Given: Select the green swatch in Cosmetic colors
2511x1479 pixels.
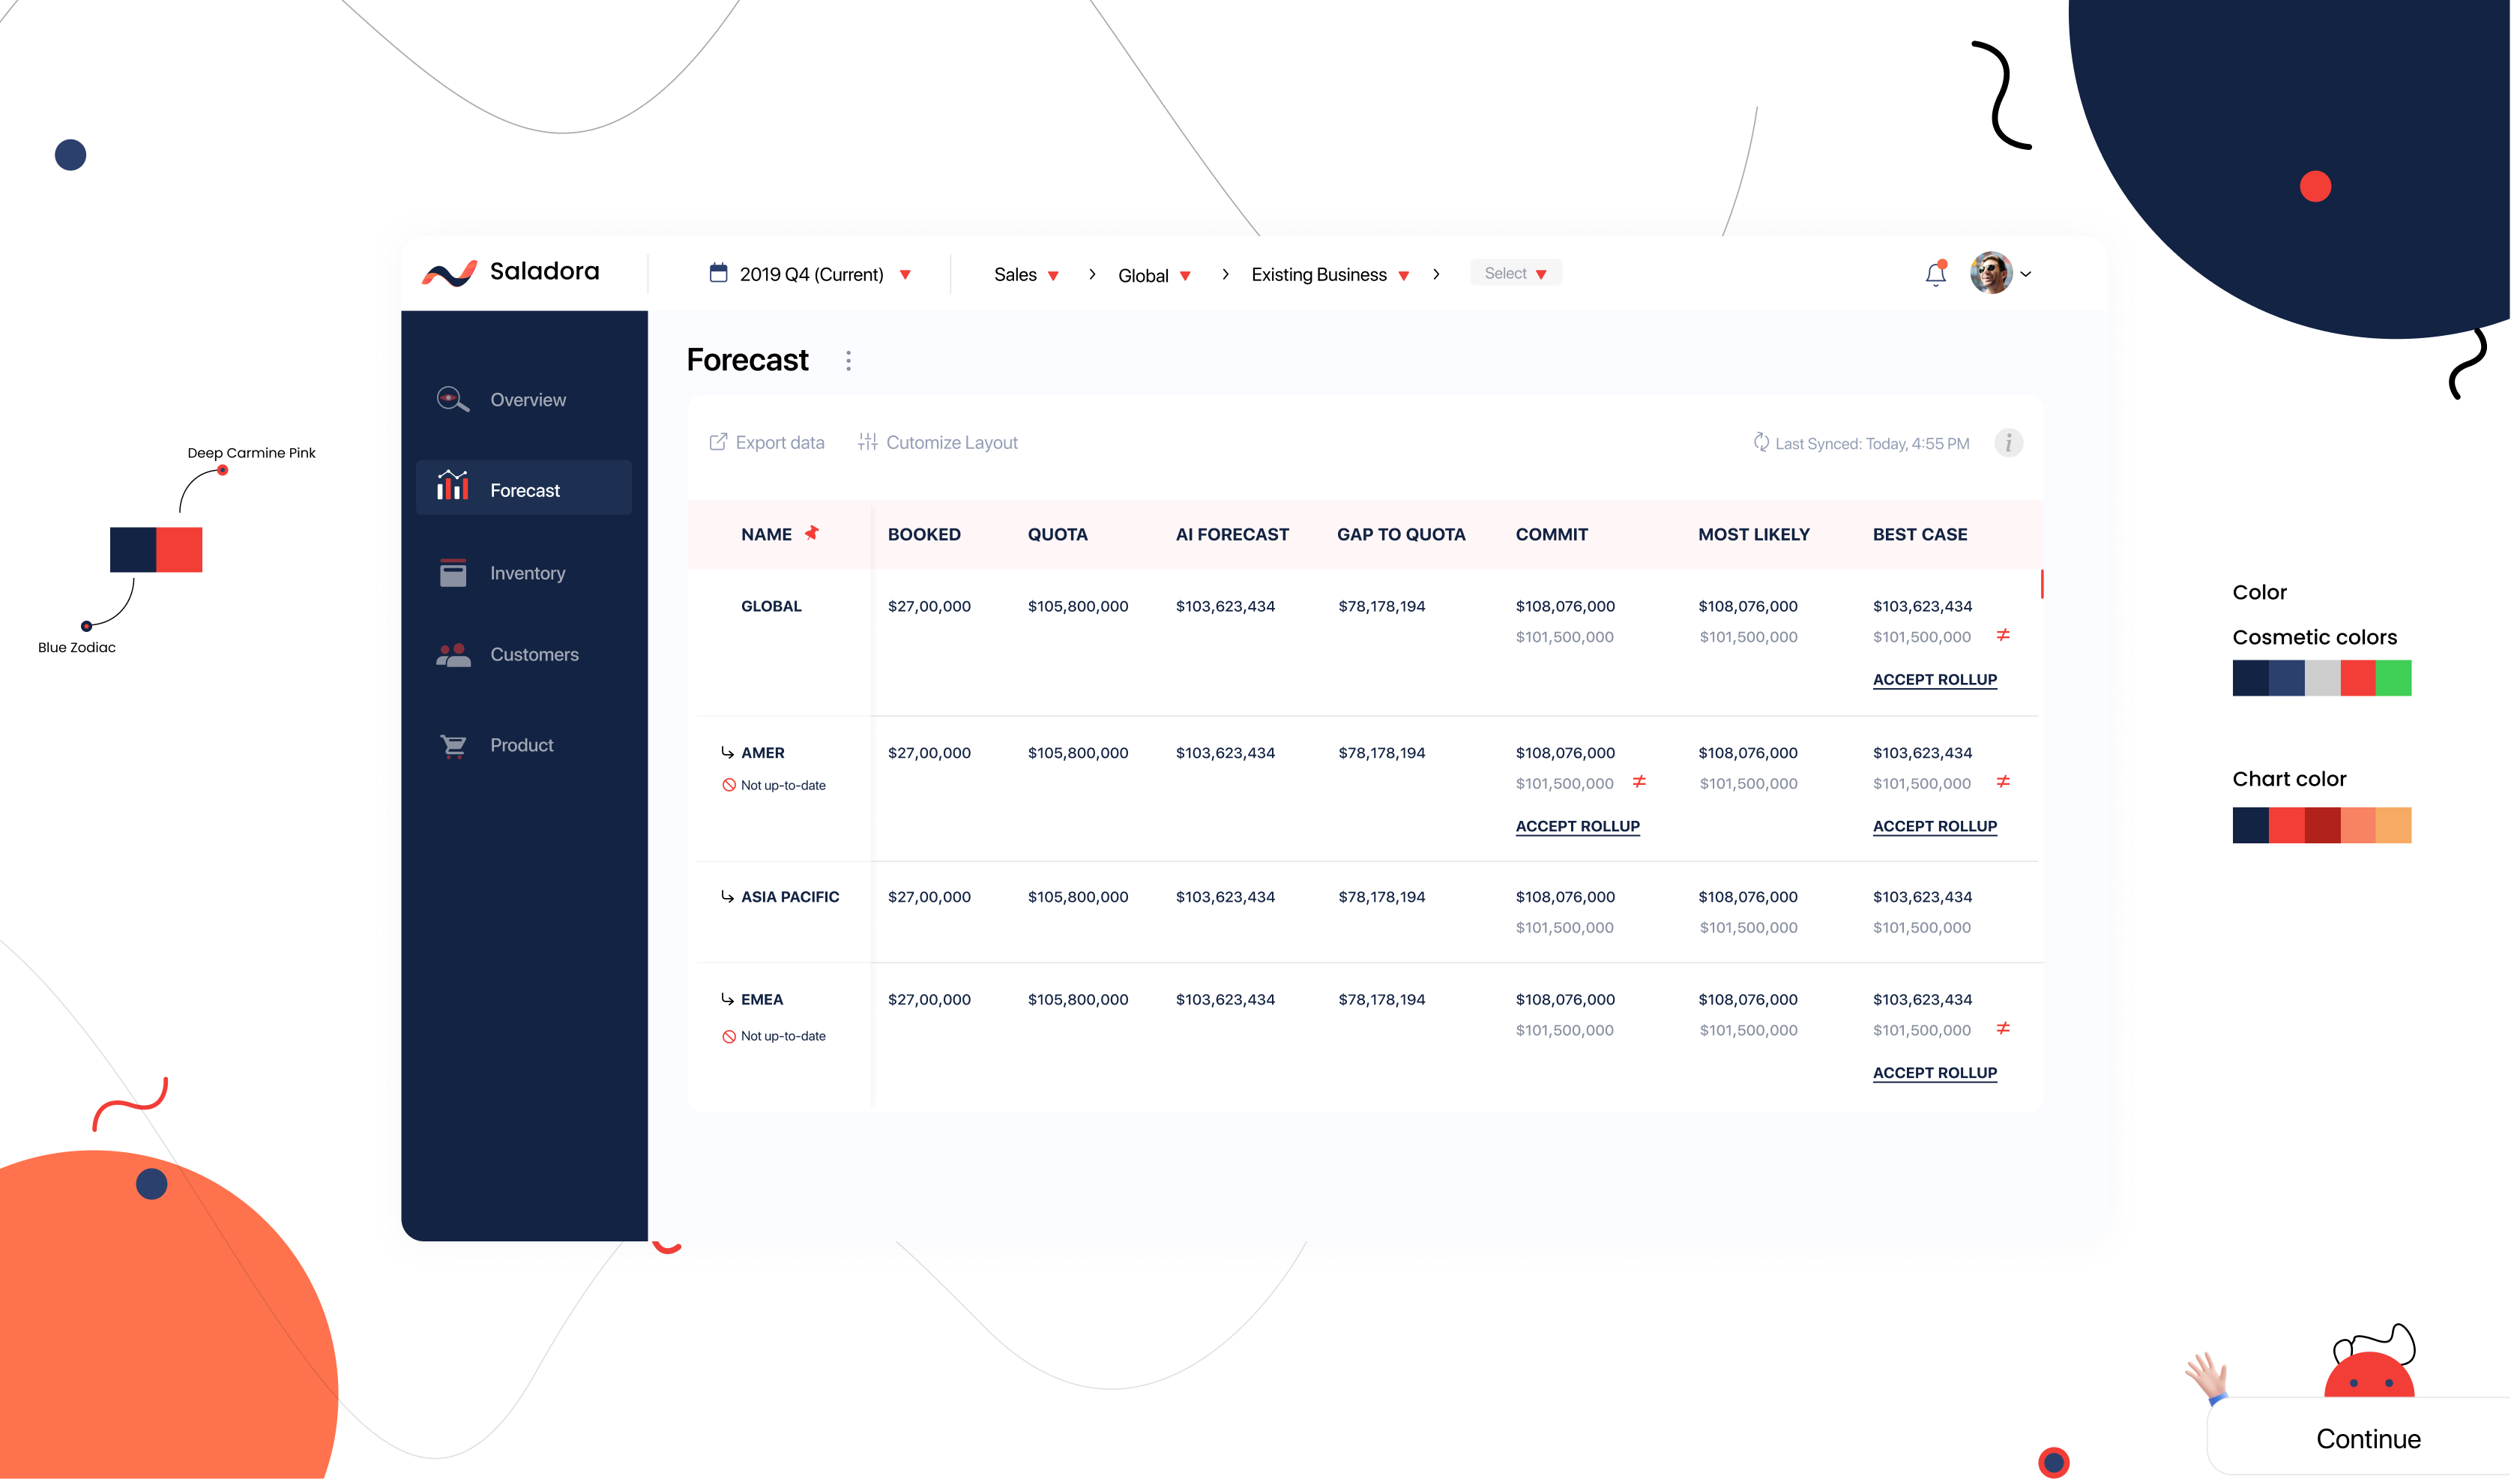Looking at the screenshot, I should coord(2393,678).
